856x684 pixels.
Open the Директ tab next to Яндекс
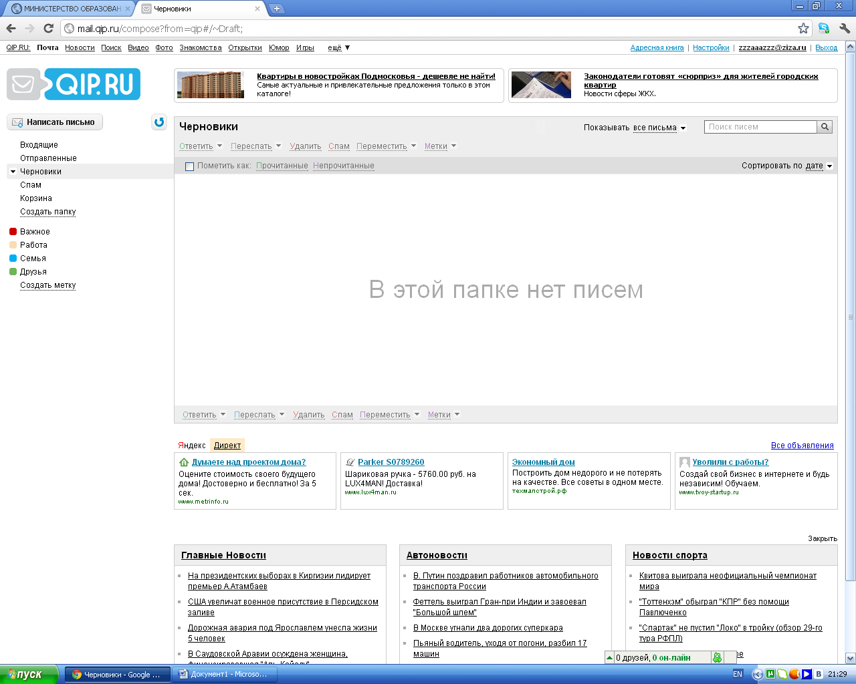pyautogui.click(x=227, y=446)
